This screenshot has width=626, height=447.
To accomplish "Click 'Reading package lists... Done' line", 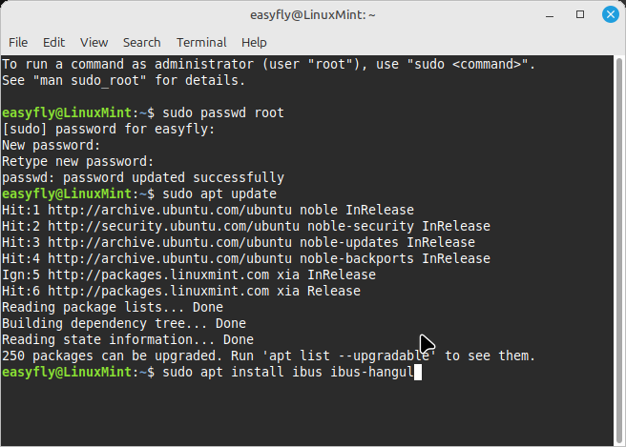I will pyautogui.click(x=113, y=307).
